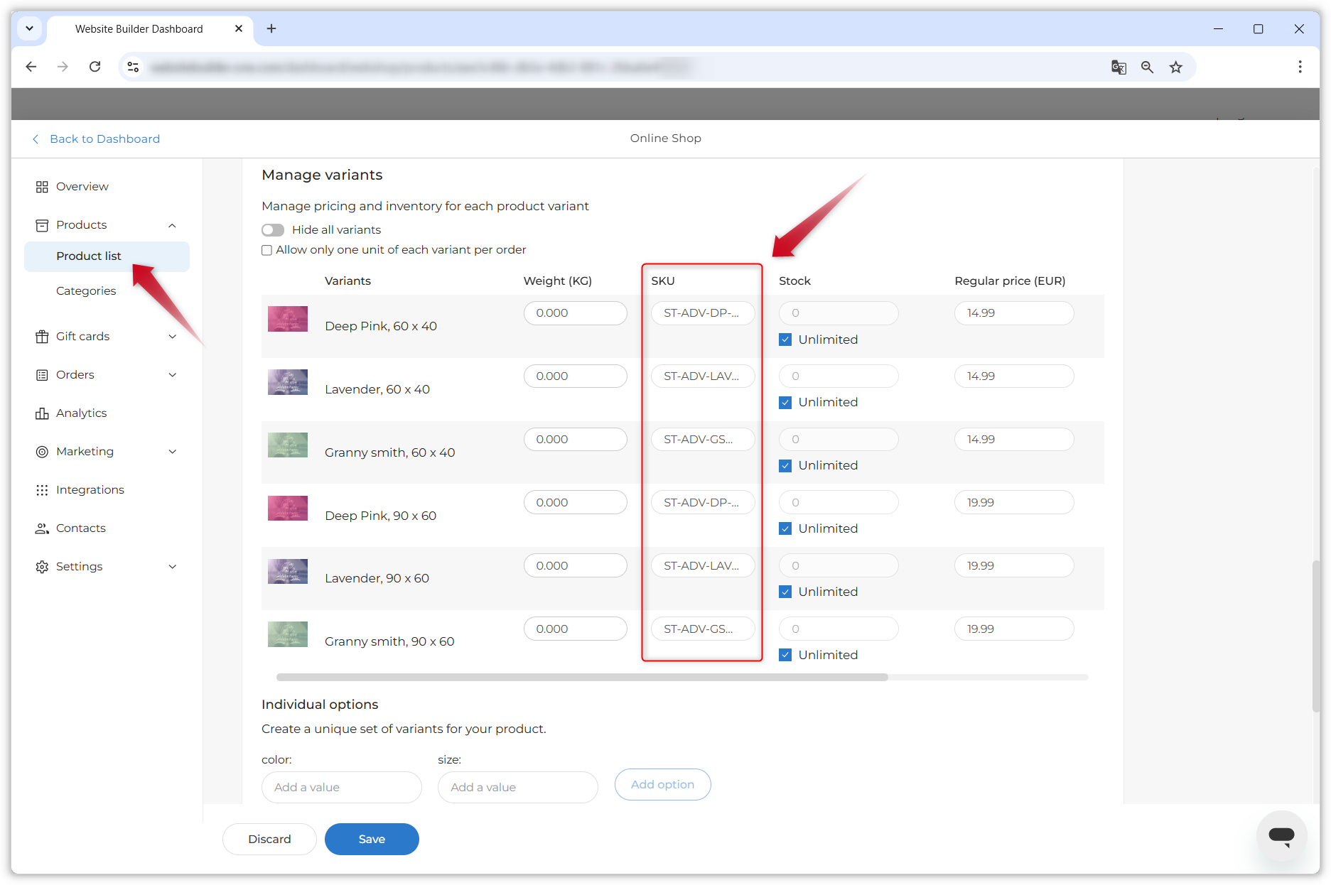This screenshot has width=1331, height=885.
Task: Collapse the Products menu chevron
Action: [172, 225]
